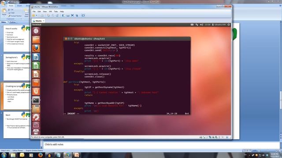282x158 pixels.
Task: Click volume icon in Windows system tray
Action: pos(263,155)
